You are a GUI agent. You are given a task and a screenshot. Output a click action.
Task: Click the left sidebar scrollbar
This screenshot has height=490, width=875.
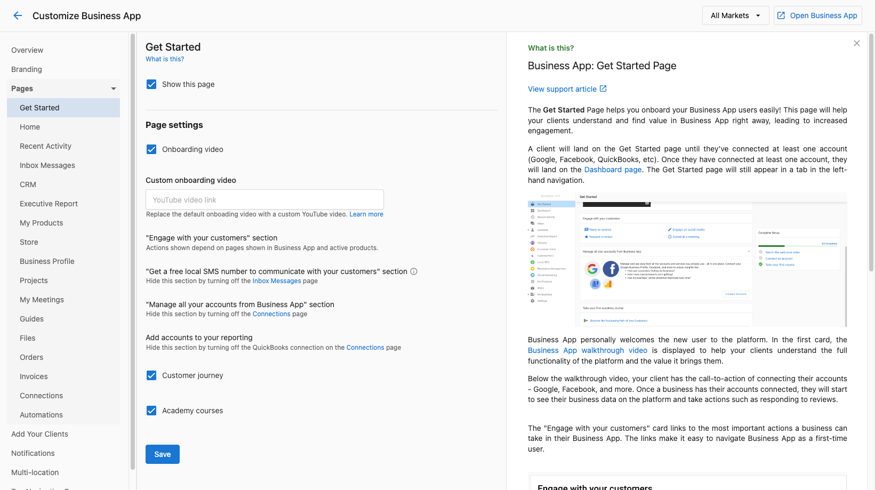[133, 251]
